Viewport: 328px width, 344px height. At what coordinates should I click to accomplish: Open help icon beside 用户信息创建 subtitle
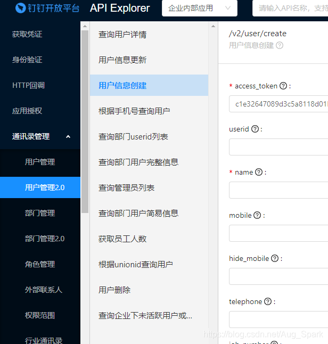(x=280, y=45)
